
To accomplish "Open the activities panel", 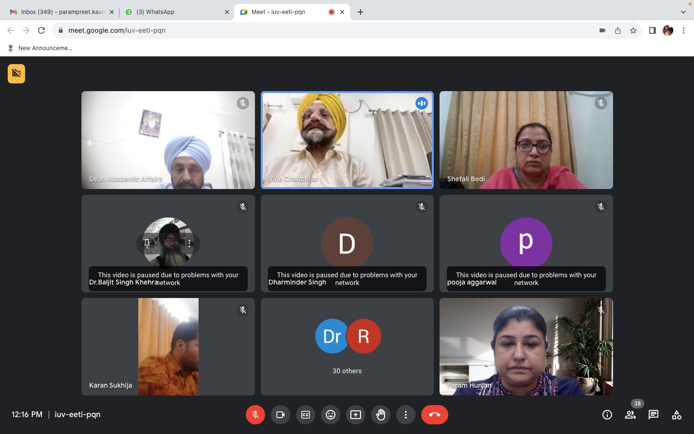I will pos(677,415).
